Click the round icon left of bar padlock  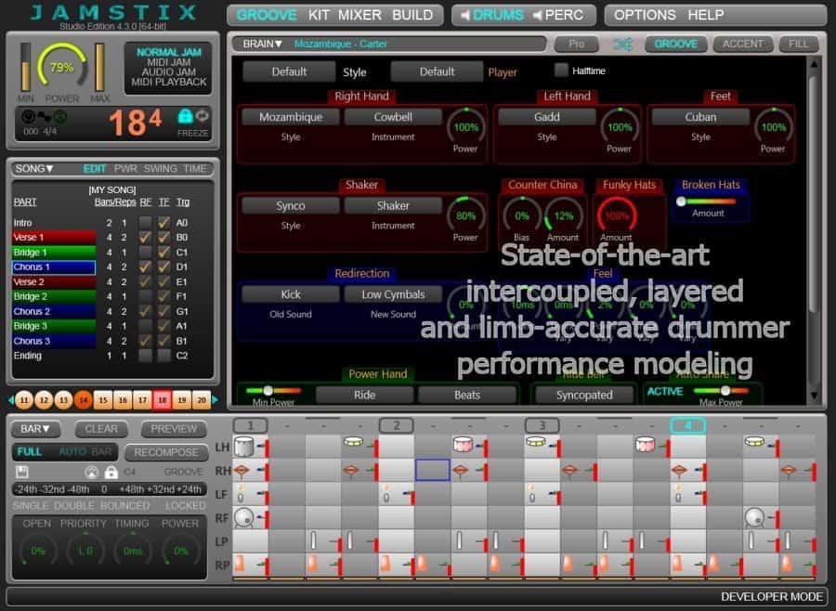[x=92, y=472]
